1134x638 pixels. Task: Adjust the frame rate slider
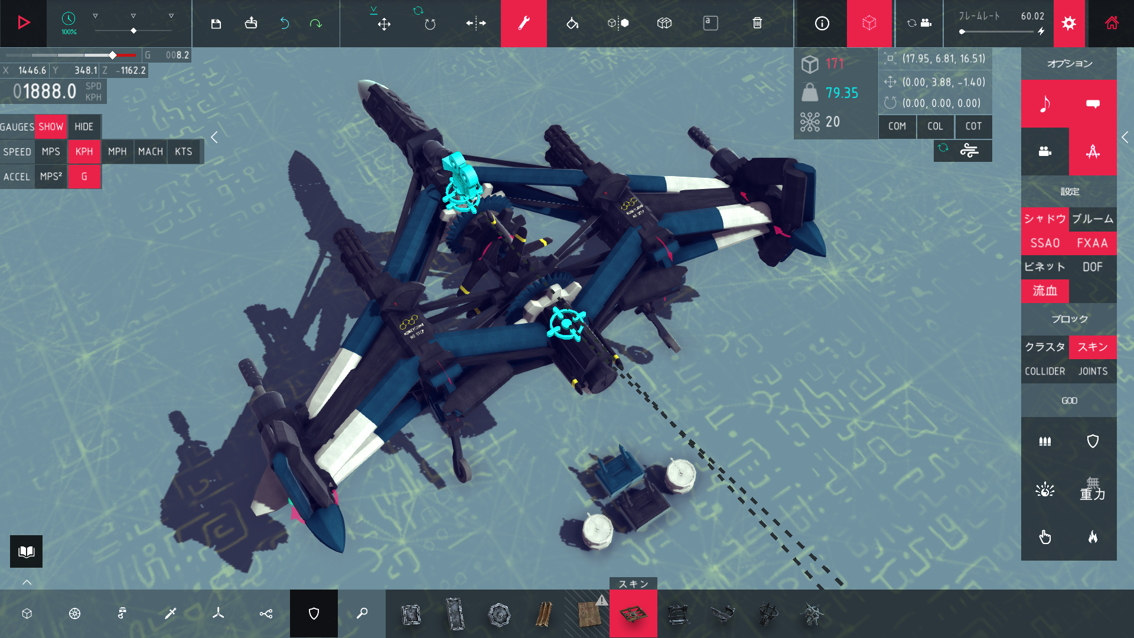[962, 32]
